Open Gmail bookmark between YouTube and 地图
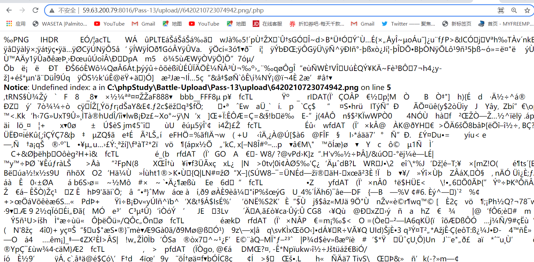Image resolution: width=534 pixels, height=262 pixels. [x=143, y=24]
